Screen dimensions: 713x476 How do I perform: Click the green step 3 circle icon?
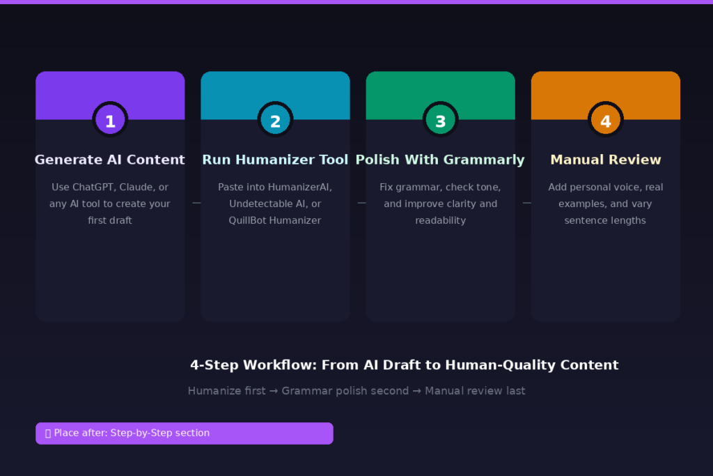440,119
